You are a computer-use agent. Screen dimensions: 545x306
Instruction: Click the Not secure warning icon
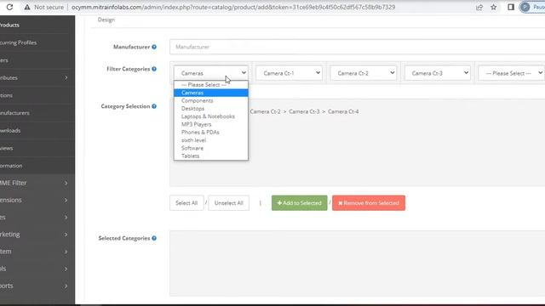point(27,7)
